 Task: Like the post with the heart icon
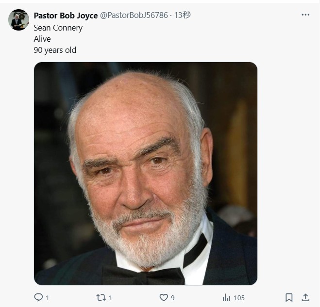(x=164, y=297)
